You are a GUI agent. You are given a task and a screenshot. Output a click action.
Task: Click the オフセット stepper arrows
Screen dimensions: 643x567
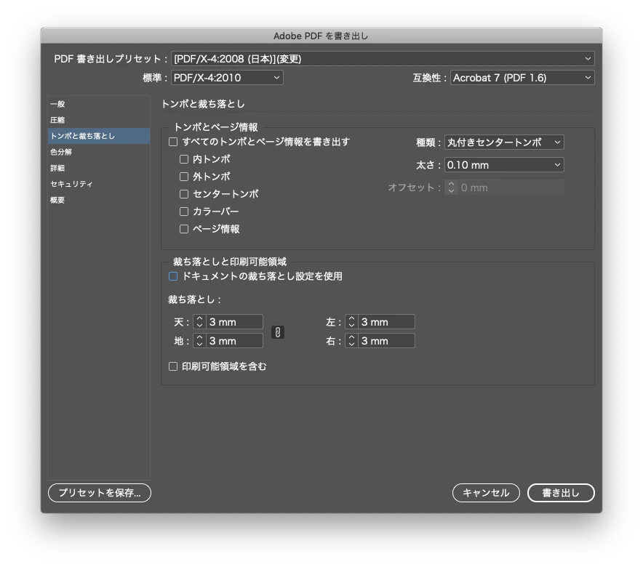pos(451,188)
